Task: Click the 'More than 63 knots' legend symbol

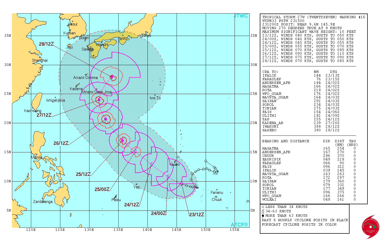Action: tap(263, 216)
